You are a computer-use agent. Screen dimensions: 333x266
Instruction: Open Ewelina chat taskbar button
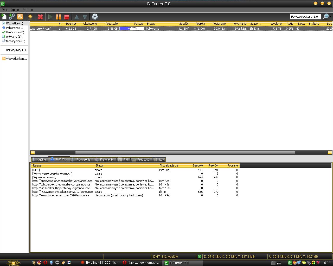99,263
